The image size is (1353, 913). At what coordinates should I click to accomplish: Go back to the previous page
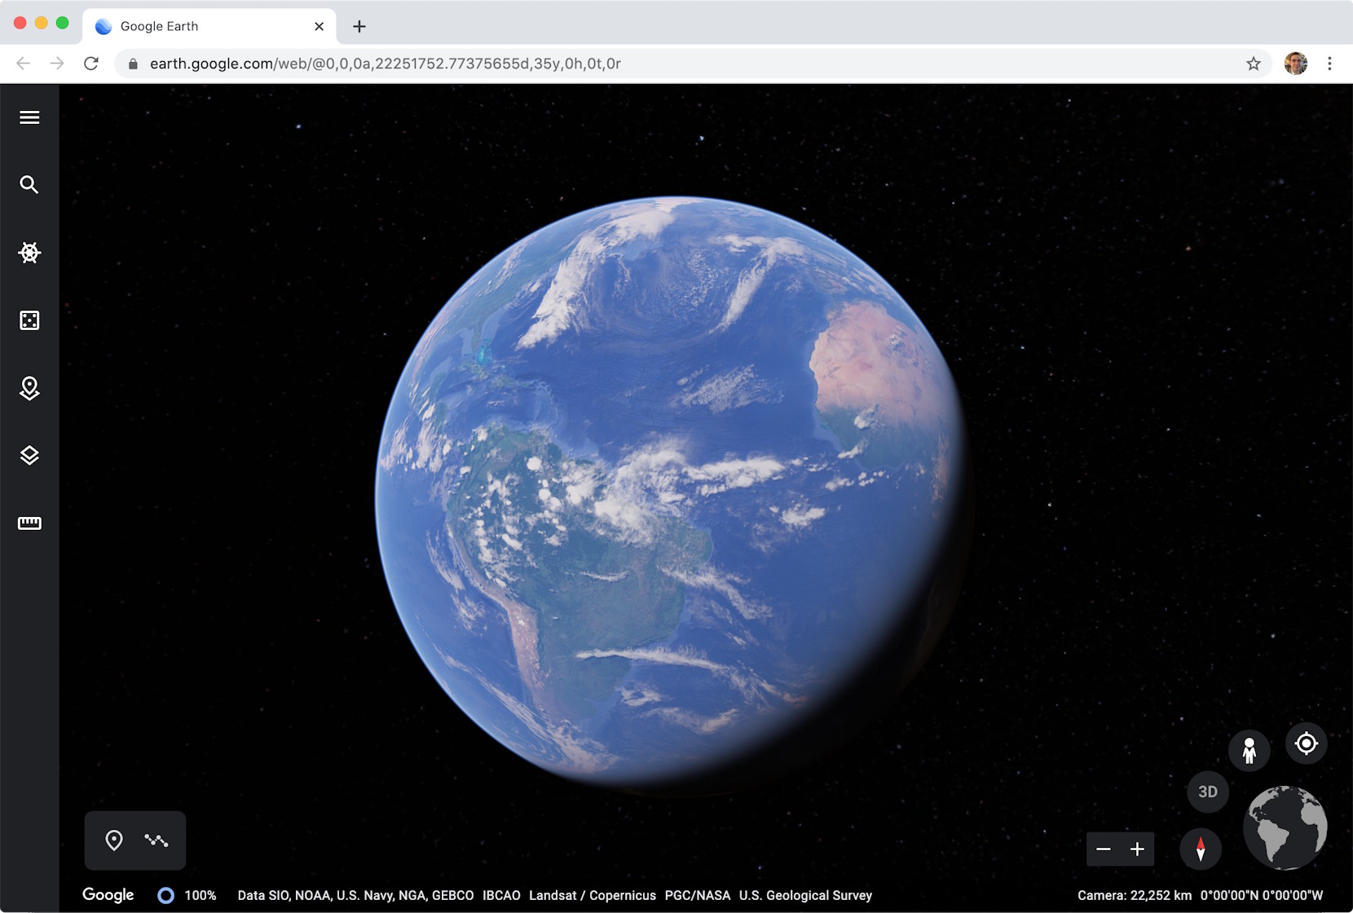pyautogui.click(x=23, y=64)
